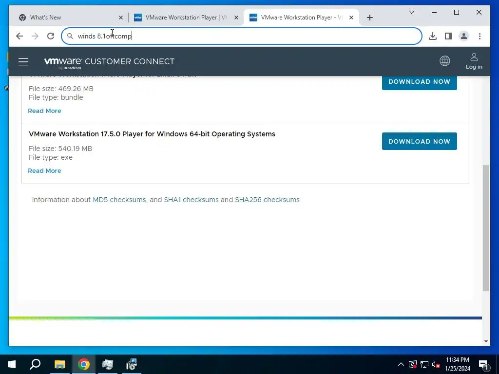This screenshot has width=499, height=374.
Task: Toggle the Chrome side panel icon
Action: tap(448, 36)
